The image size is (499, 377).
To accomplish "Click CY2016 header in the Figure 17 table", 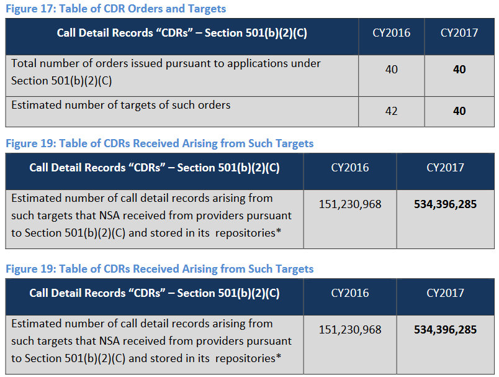I will [391, 33].
